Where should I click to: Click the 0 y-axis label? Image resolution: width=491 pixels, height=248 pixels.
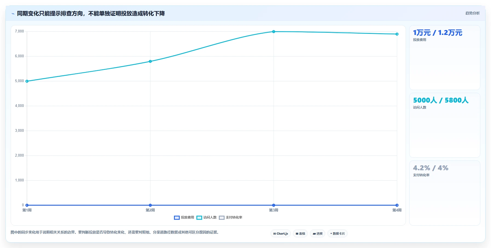click(x=23, y=205)
